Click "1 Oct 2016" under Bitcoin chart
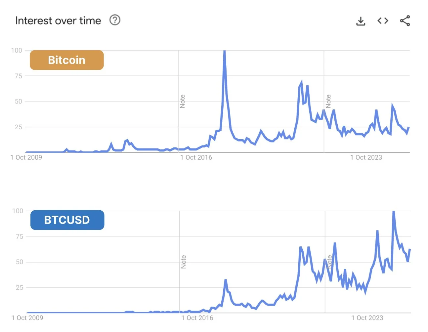This screenshot has height=332, width=428. point(196,157)
